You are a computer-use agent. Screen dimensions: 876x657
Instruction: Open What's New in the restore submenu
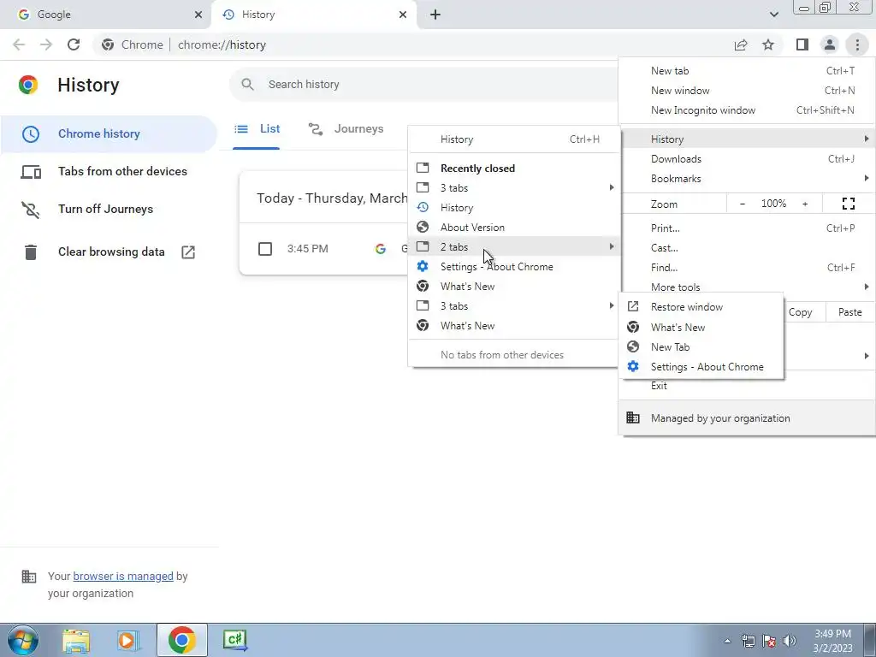click(701, 328)
